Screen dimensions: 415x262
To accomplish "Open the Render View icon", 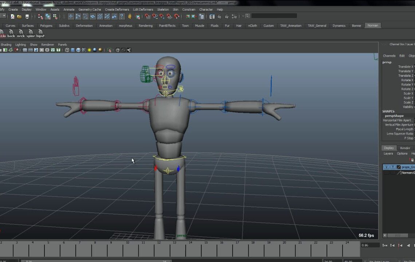I will click(x=212, y=16).
